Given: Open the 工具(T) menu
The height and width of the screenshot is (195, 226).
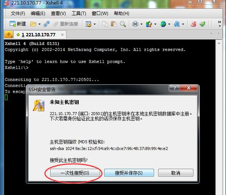Looking at the screenshot, I should click(79, 13).
